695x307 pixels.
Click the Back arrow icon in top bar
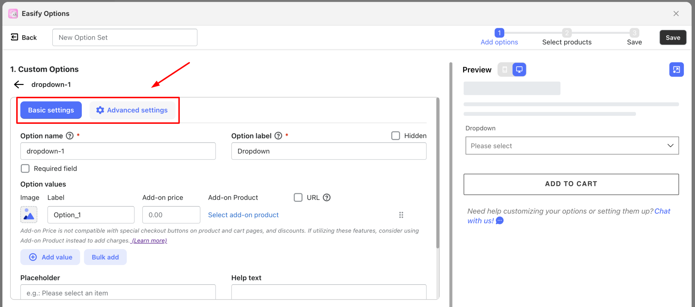(14, 37)
